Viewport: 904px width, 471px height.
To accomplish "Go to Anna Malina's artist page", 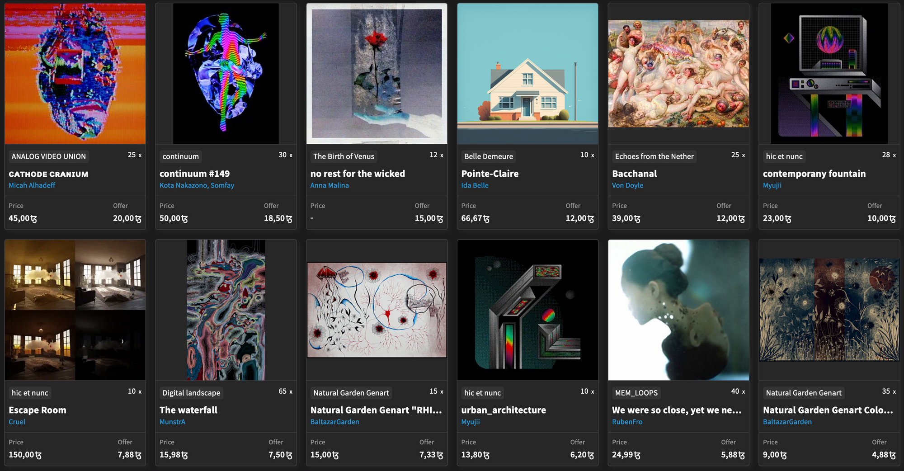I will point(330,185).
